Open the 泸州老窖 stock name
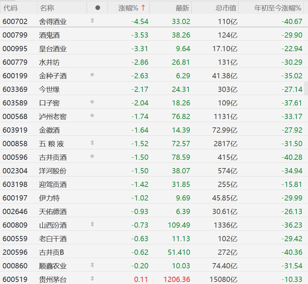The image size is (308, 284). point(53,116)
